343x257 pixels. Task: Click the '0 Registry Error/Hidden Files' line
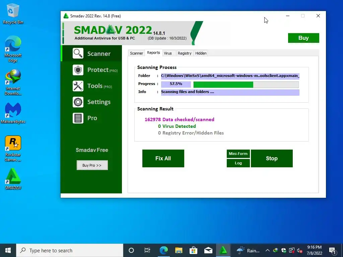click(x=191, y=133)
